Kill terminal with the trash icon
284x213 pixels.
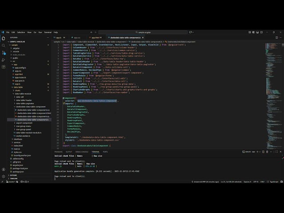pos(267,152)
